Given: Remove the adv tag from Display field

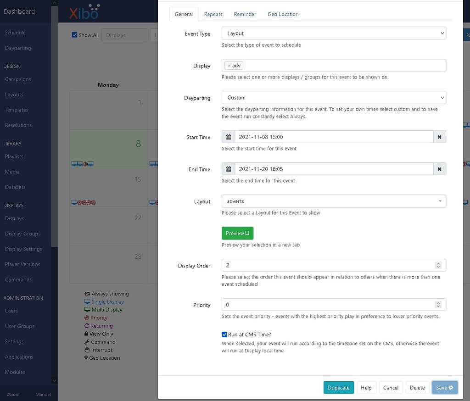Looking at the screenshot, I should [230, 65].
